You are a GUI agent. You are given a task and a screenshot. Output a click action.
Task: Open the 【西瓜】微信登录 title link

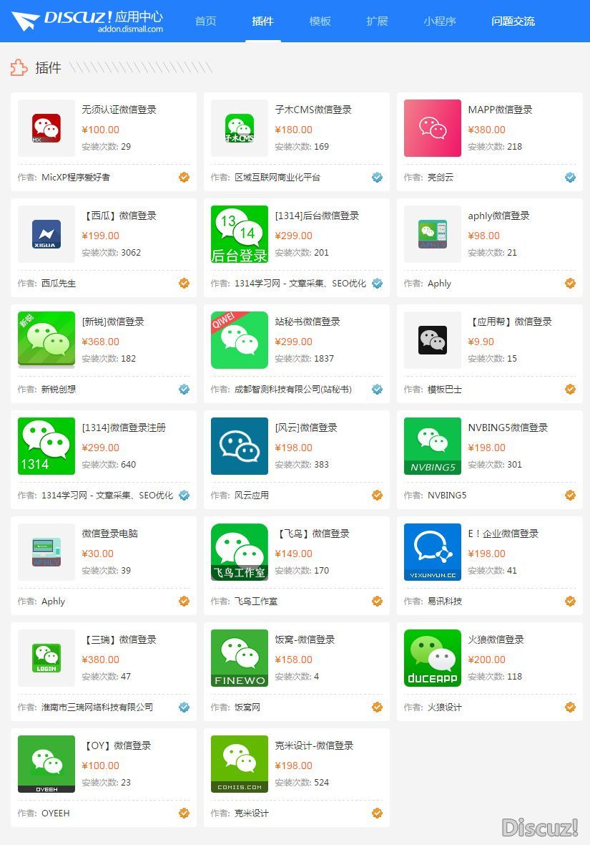point(119,216)
